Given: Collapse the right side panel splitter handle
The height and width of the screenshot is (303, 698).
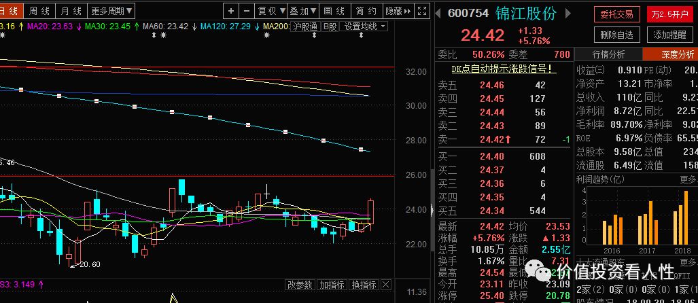Looking at the screenshot, I should coord(432,209).
